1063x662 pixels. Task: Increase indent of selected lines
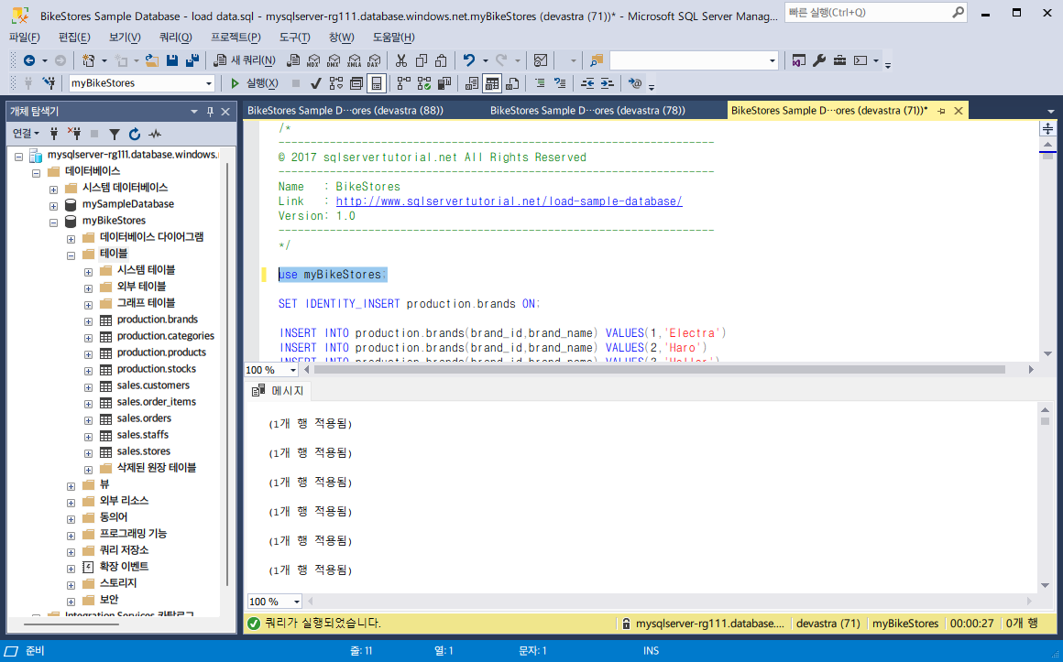point(608,83)
